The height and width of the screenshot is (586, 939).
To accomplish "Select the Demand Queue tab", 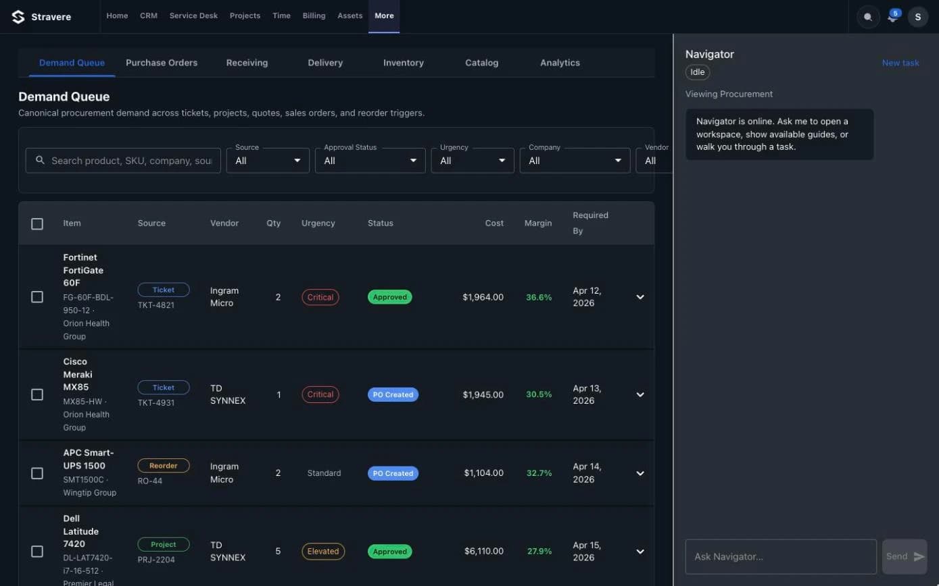I will (x=72, y=63).
